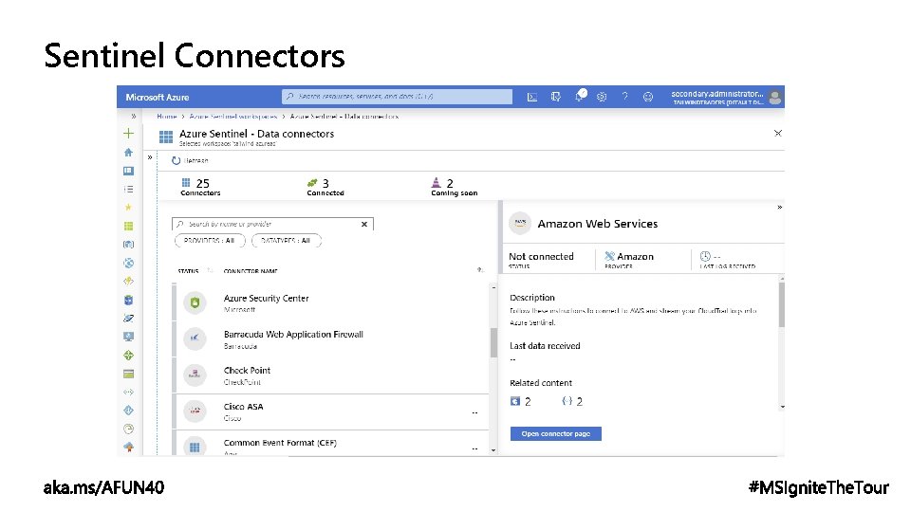Click the Open connector page button
911x512 pixels.
point(555,433)
